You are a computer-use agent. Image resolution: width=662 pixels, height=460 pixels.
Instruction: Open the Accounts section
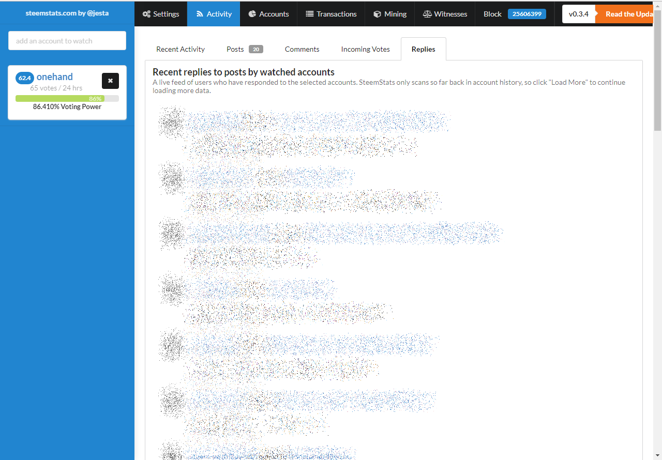point(268,14)
